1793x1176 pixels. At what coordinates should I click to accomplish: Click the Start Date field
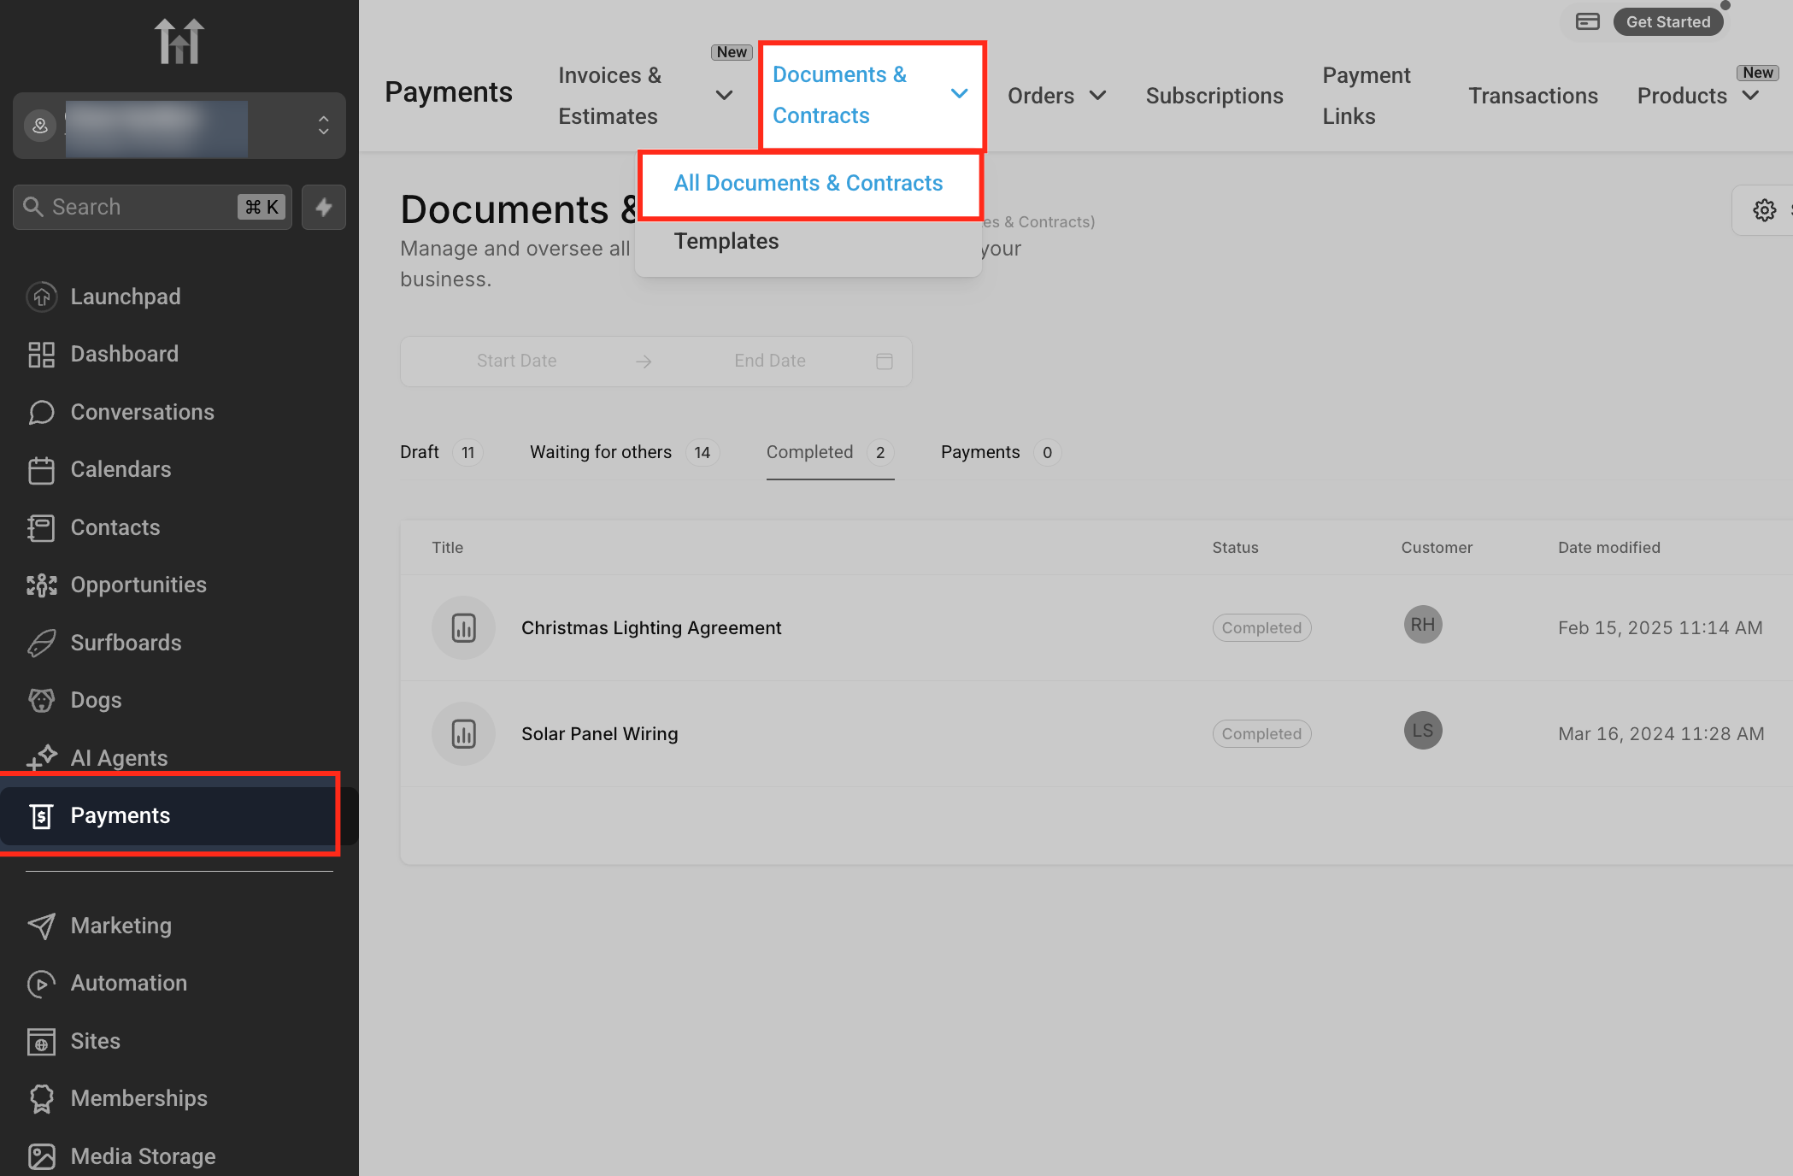tap(516, 361)
